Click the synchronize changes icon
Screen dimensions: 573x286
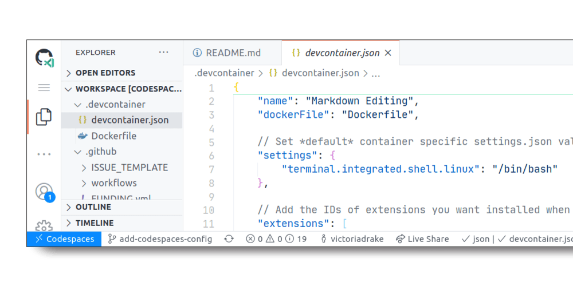229,239
